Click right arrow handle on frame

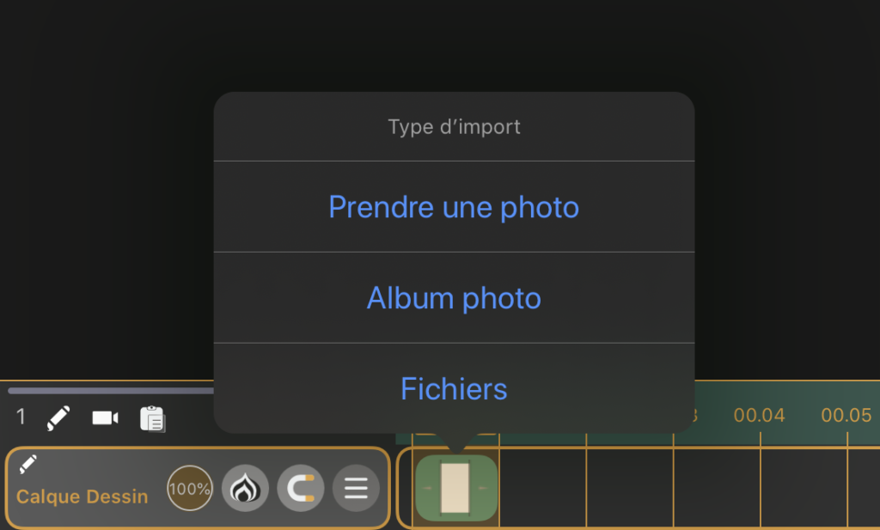[483, 488]
